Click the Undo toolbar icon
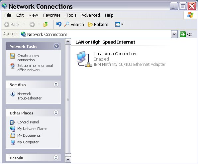Image resolution: width=198 pixels, height=164 pixels. point(59,24)
